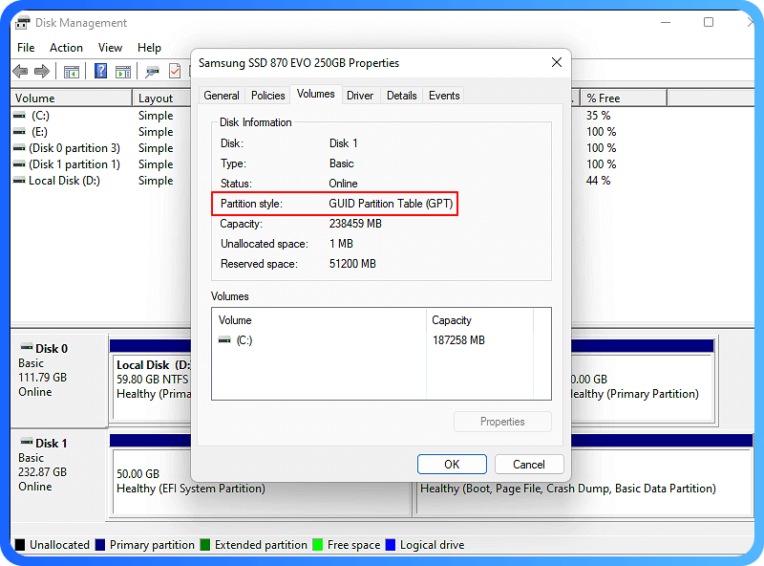The height and width of the screenshot is (566, 764).
Task: Minimize the Disk Management window
Action: (x=666, y=22)
